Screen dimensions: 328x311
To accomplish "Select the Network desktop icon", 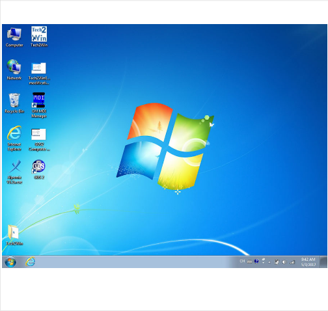I will [x=14, y=70].
